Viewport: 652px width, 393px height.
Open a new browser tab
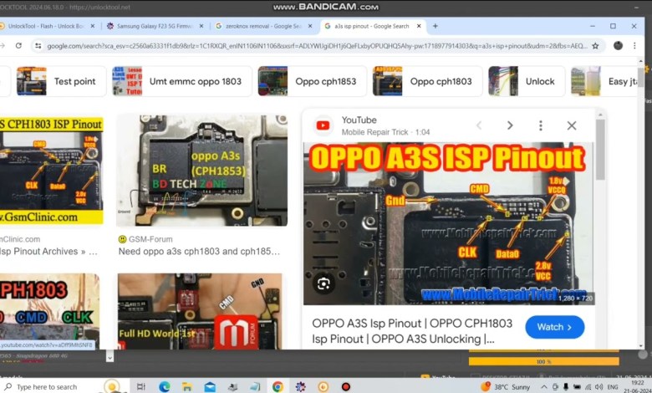coord(435,26)
